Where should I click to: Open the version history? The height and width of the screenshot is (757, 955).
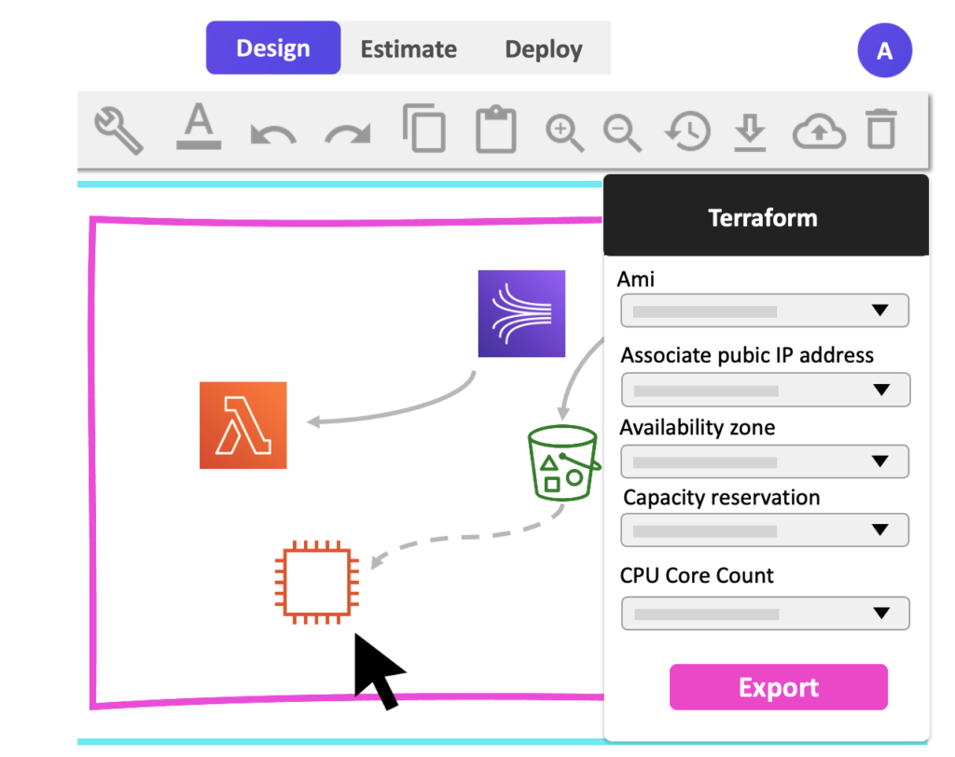click(x=687, y=131)
